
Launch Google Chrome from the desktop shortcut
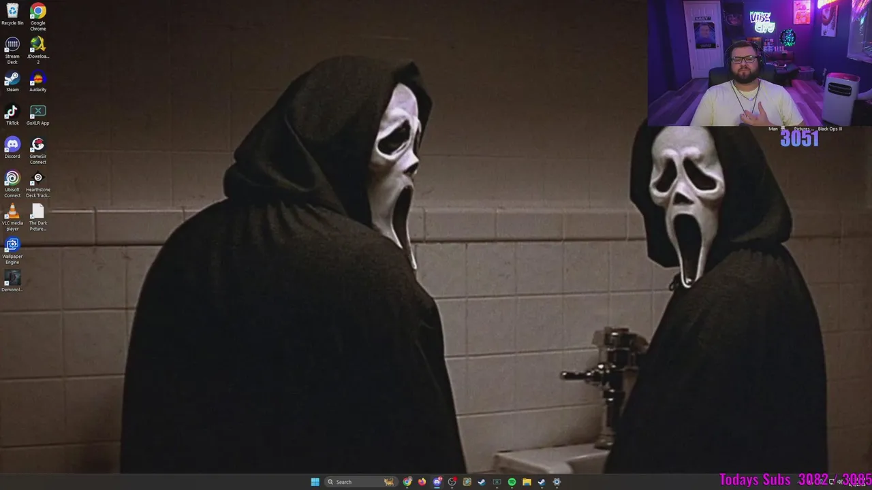pos(38,17)
